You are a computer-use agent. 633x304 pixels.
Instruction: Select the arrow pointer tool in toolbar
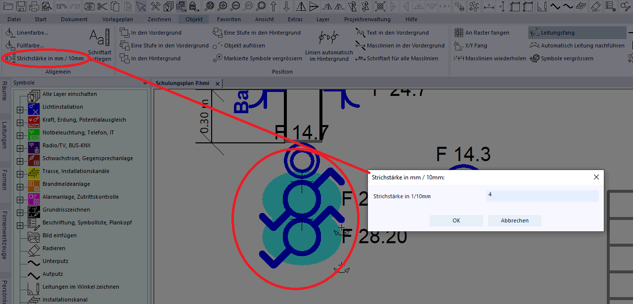click(x=141, y=6)
